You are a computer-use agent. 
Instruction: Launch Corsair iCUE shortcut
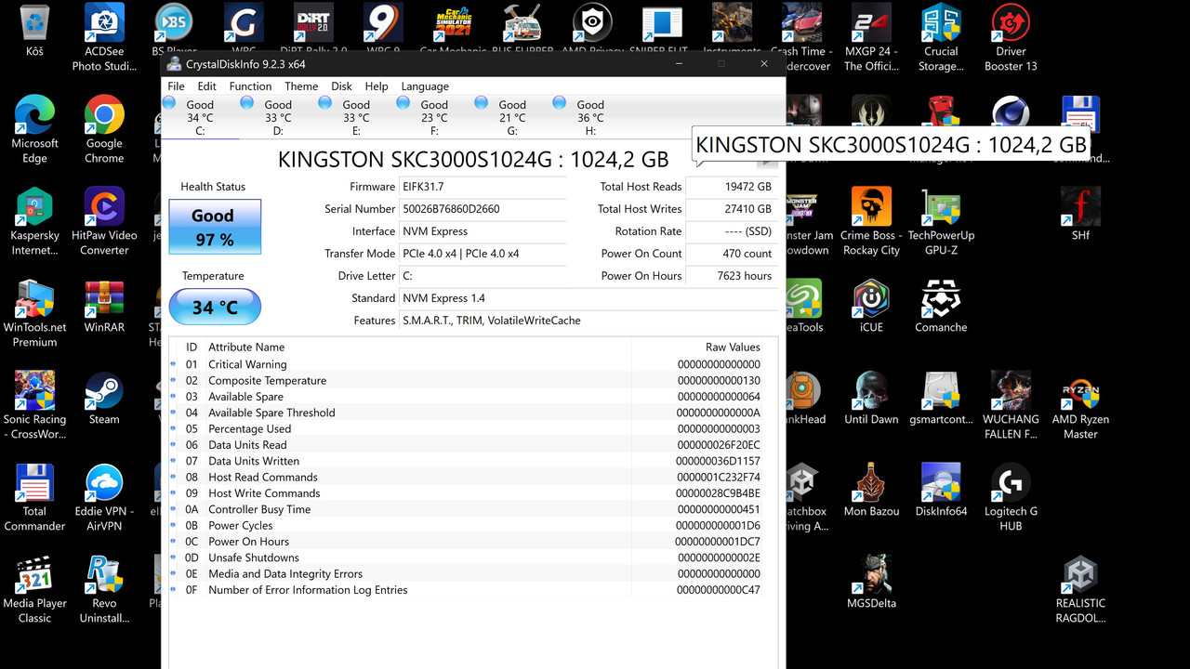[871, 306]
